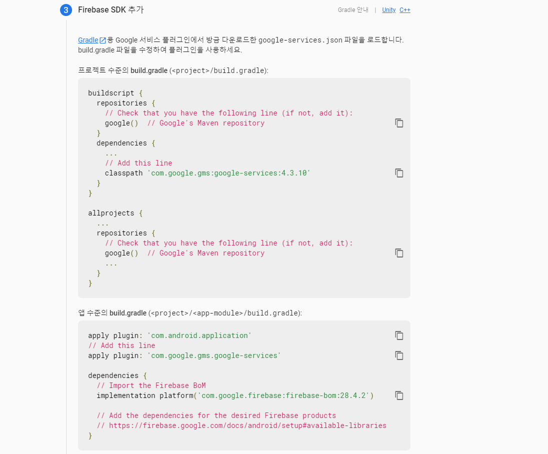Click the 앱 수준의 build.gradle label

[x=190, y=313]
